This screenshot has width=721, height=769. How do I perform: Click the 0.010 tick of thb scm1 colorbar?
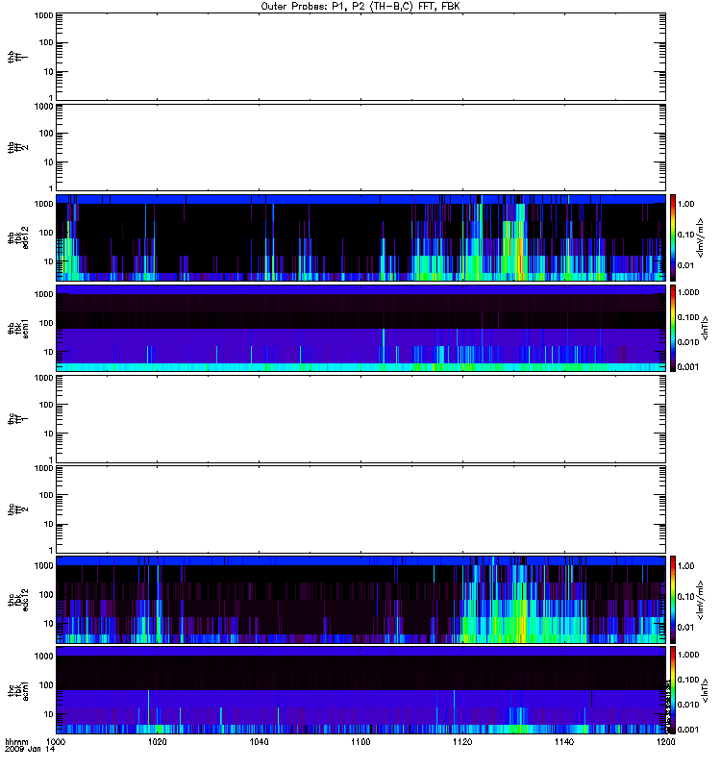point(688,342)
